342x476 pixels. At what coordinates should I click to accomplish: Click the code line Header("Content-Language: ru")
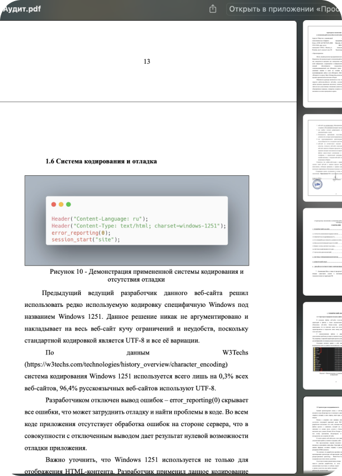click(x=100, y=219)
